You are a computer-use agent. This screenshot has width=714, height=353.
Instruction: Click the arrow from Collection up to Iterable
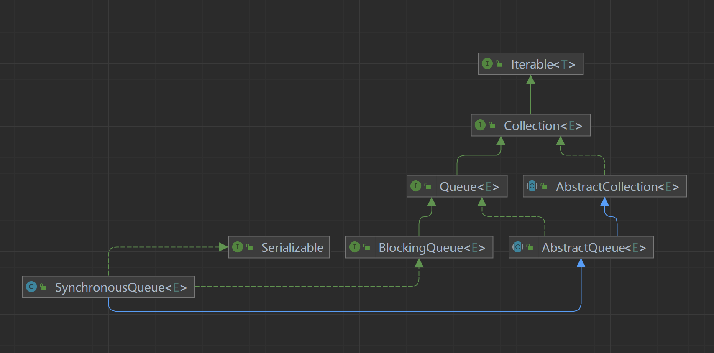530,95
